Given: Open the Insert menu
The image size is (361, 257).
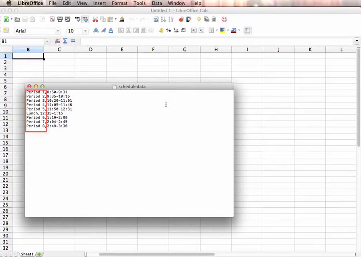Looking at the screenshot, I should [x=99, y=3].
